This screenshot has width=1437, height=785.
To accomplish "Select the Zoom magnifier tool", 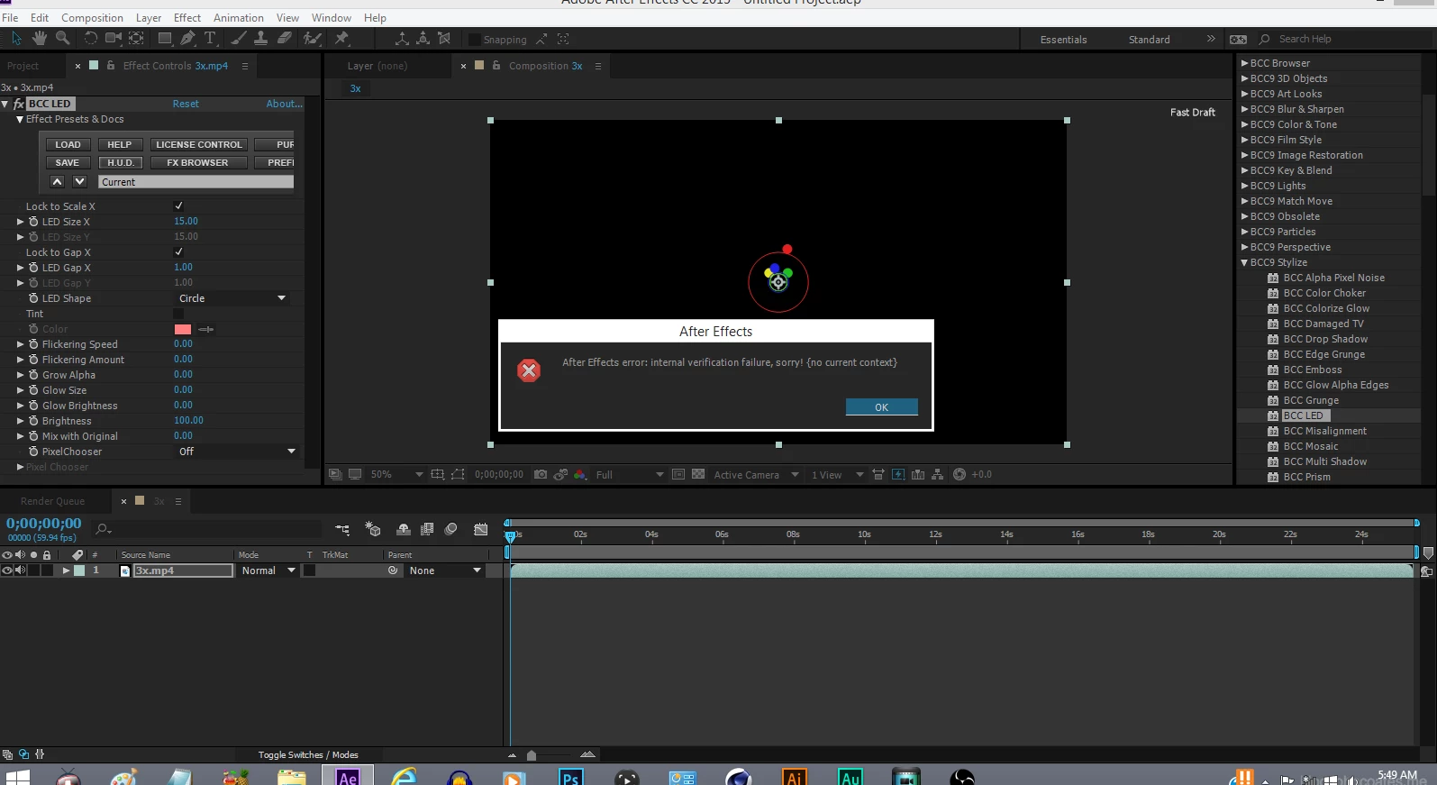I will click(62, 38).
